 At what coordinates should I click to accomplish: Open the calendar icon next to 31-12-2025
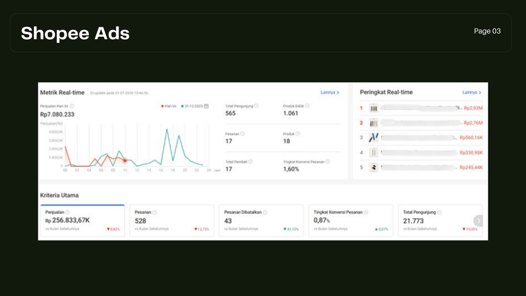pos(206,106)
